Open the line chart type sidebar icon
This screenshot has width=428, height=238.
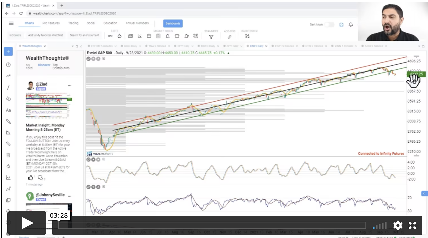8,177
